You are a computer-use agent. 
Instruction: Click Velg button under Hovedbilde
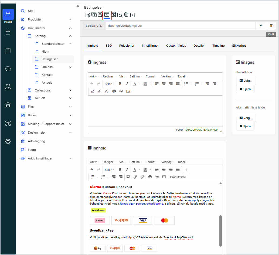click(246, 80)
